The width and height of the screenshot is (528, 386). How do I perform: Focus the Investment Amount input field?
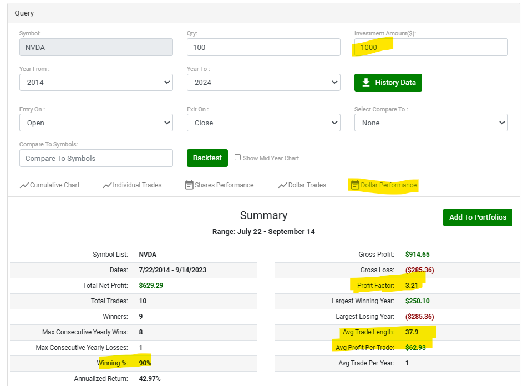click(431, 47)
